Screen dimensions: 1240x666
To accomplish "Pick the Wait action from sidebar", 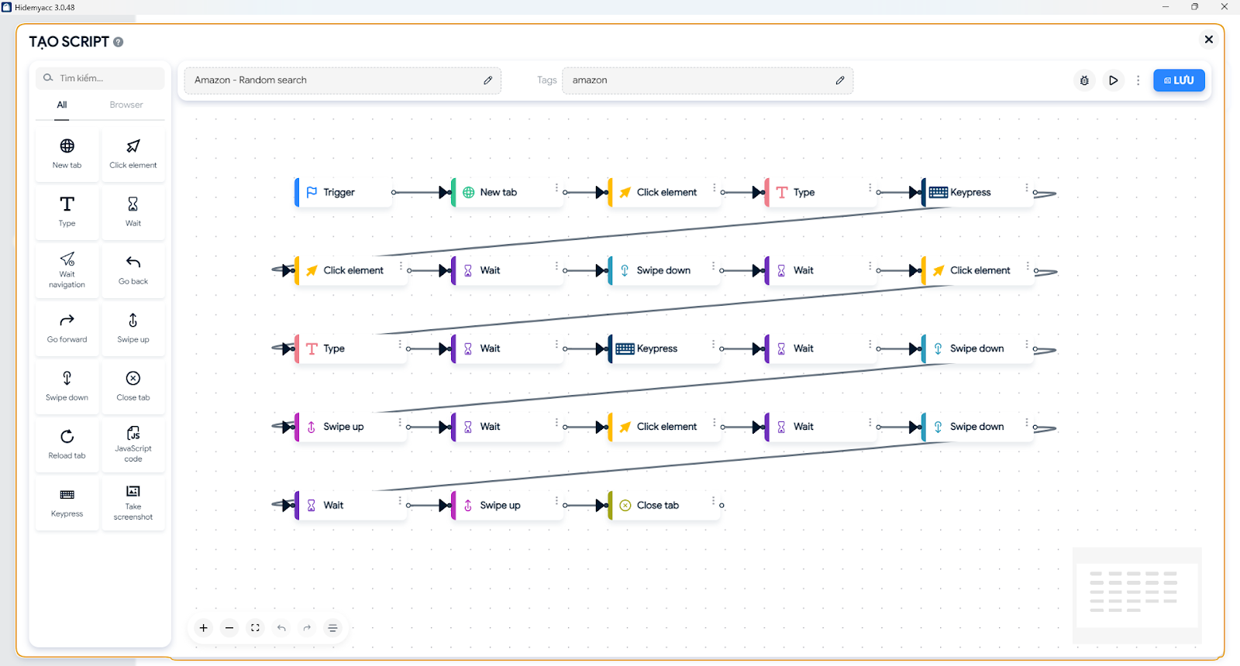I will tap(133, 212).
